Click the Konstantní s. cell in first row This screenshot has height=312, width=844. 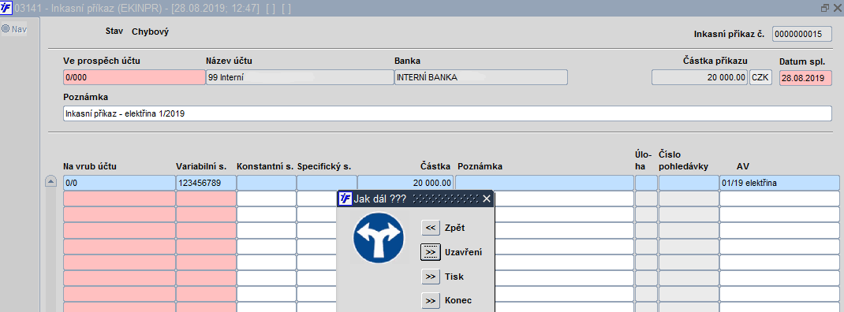pyautogui.click(x=267, y=183)
